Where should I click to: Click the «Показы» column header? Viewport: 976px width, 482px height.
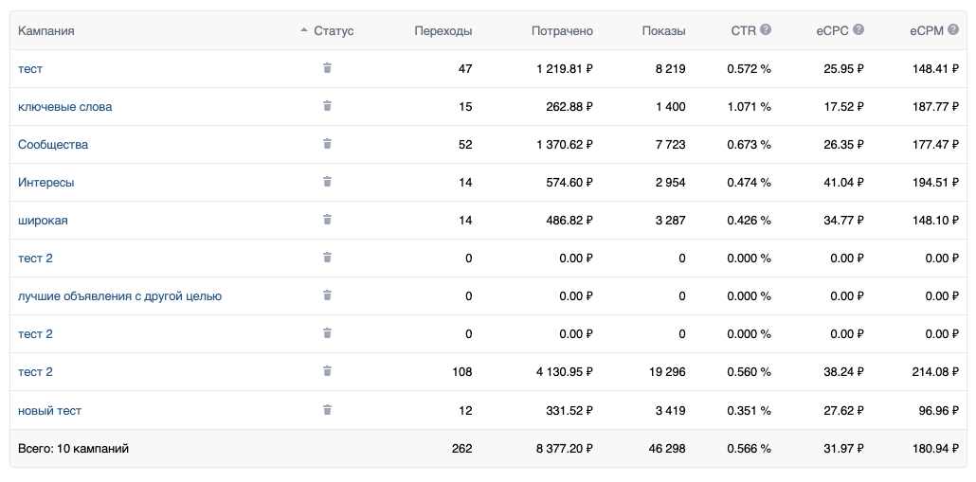click(663, 31)
